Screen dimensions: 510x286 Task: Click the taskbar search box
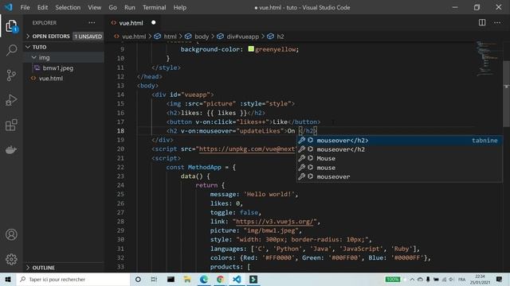pyautogui.click(x=73, y=279)
